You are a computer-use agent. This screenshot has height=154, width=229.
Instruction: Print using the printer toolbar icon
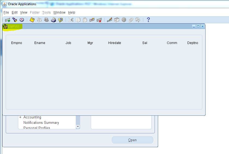53,20
